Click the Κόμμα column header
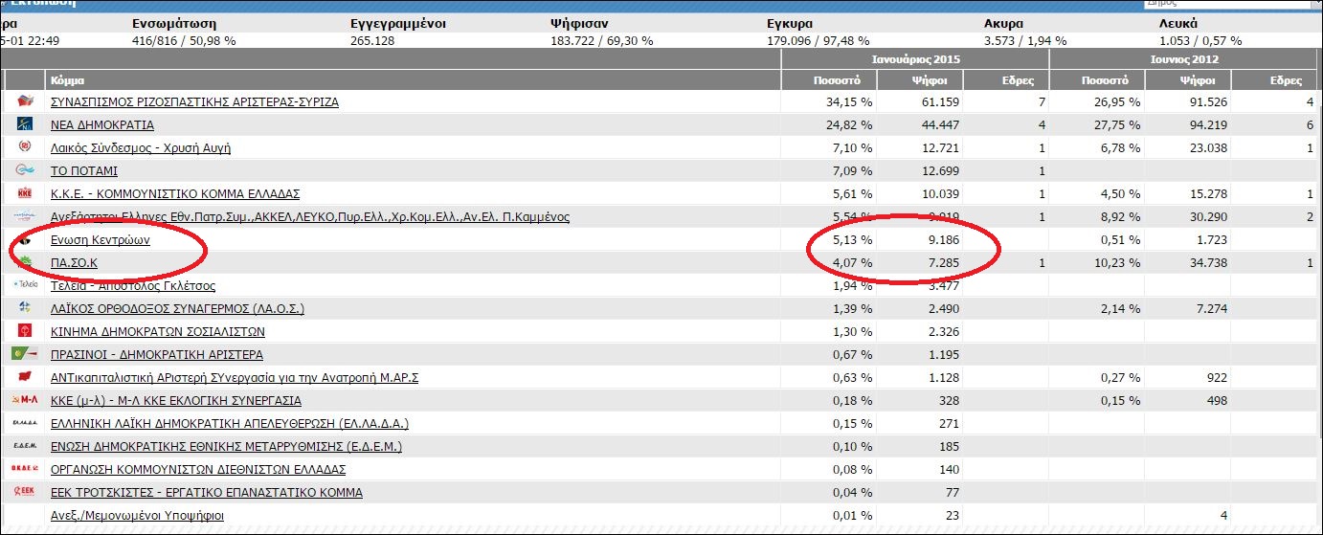Screen dimensions: 1323x535 pos(65,81)
